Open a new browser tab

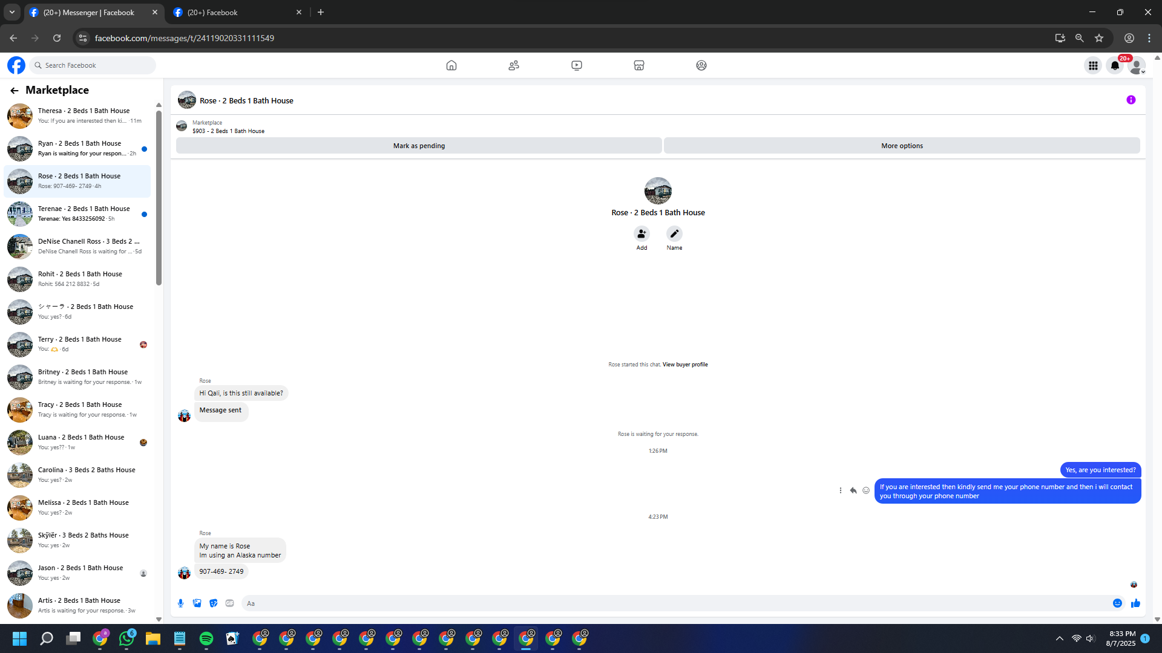[321, 12]
